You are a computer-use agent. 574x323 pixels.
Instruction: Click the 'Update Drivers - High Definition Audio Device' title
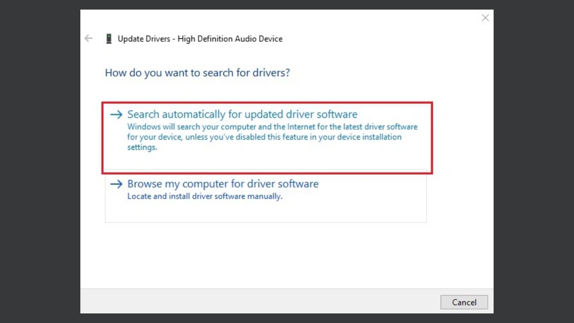click(x=200, y=39)
